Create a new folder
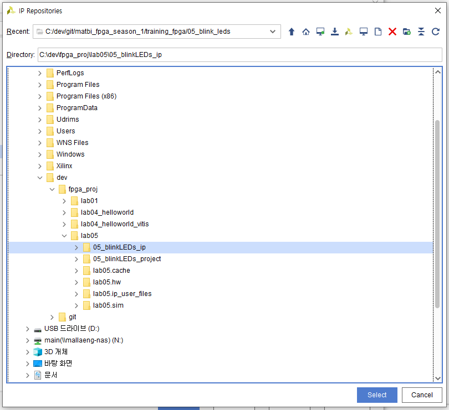Viewport: 449px width, 410px height. (x=407, y=32)
